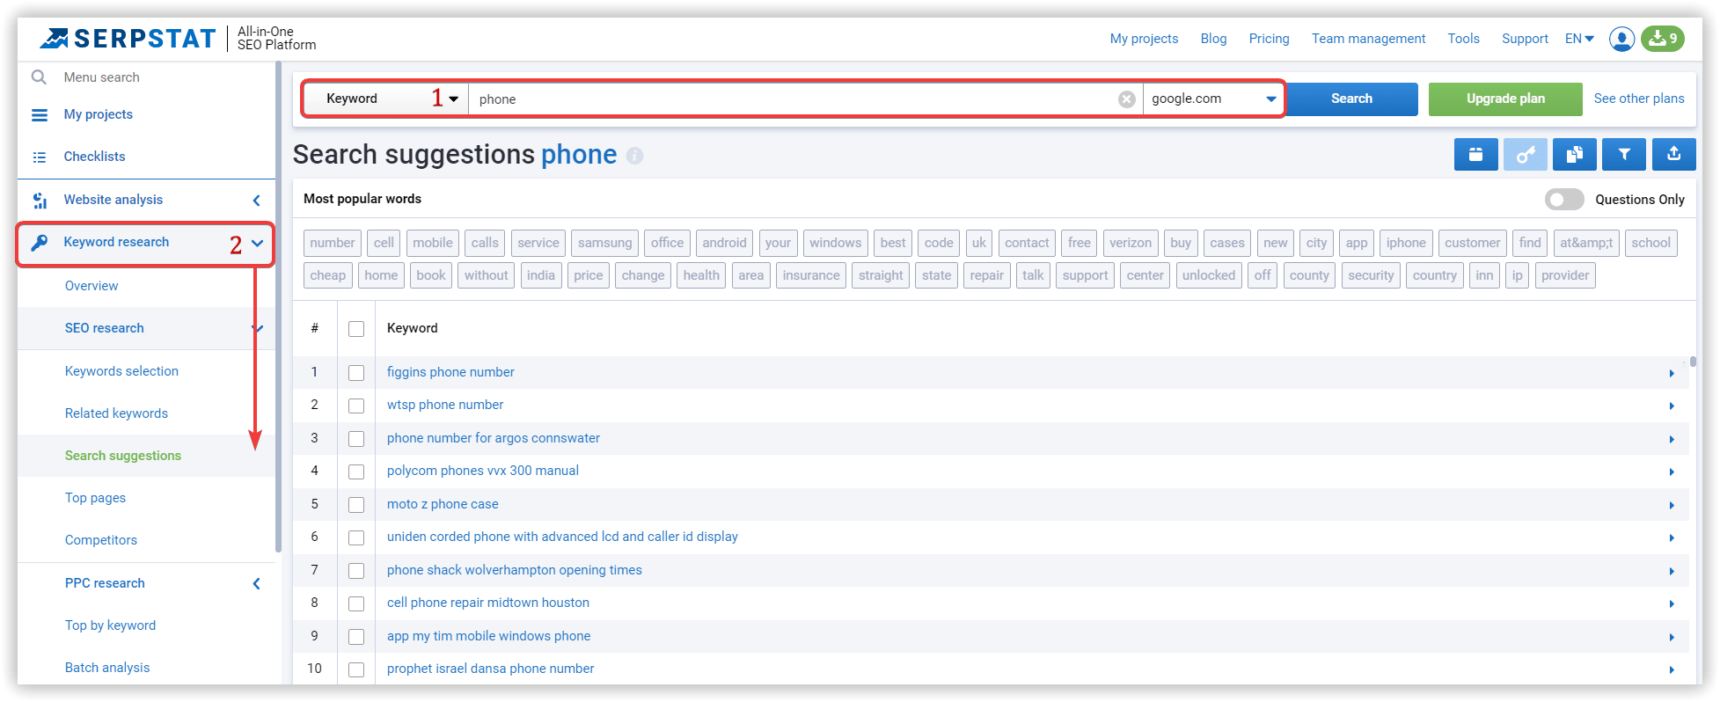Open the Keyword search type dropdown
Screen dimensions: 1720x702
coord(386,99)
